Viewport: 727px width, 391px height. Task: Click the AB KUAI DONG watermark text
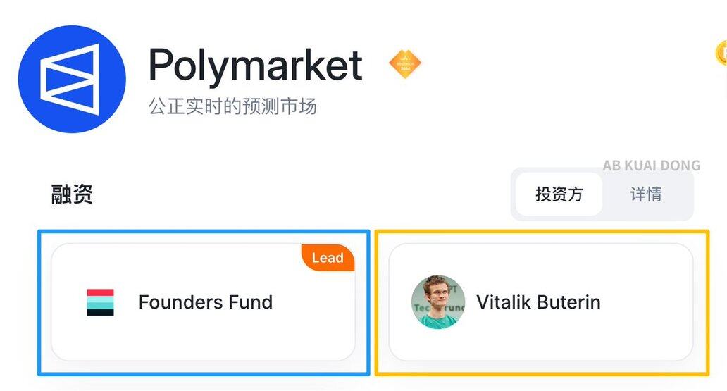click(x=651, y=166)
